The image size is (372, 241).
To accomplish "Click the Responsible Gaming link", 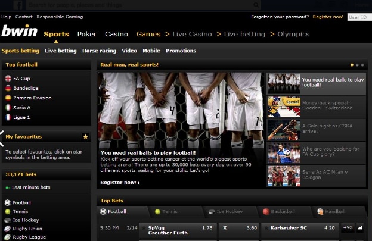I will point(60,17).
